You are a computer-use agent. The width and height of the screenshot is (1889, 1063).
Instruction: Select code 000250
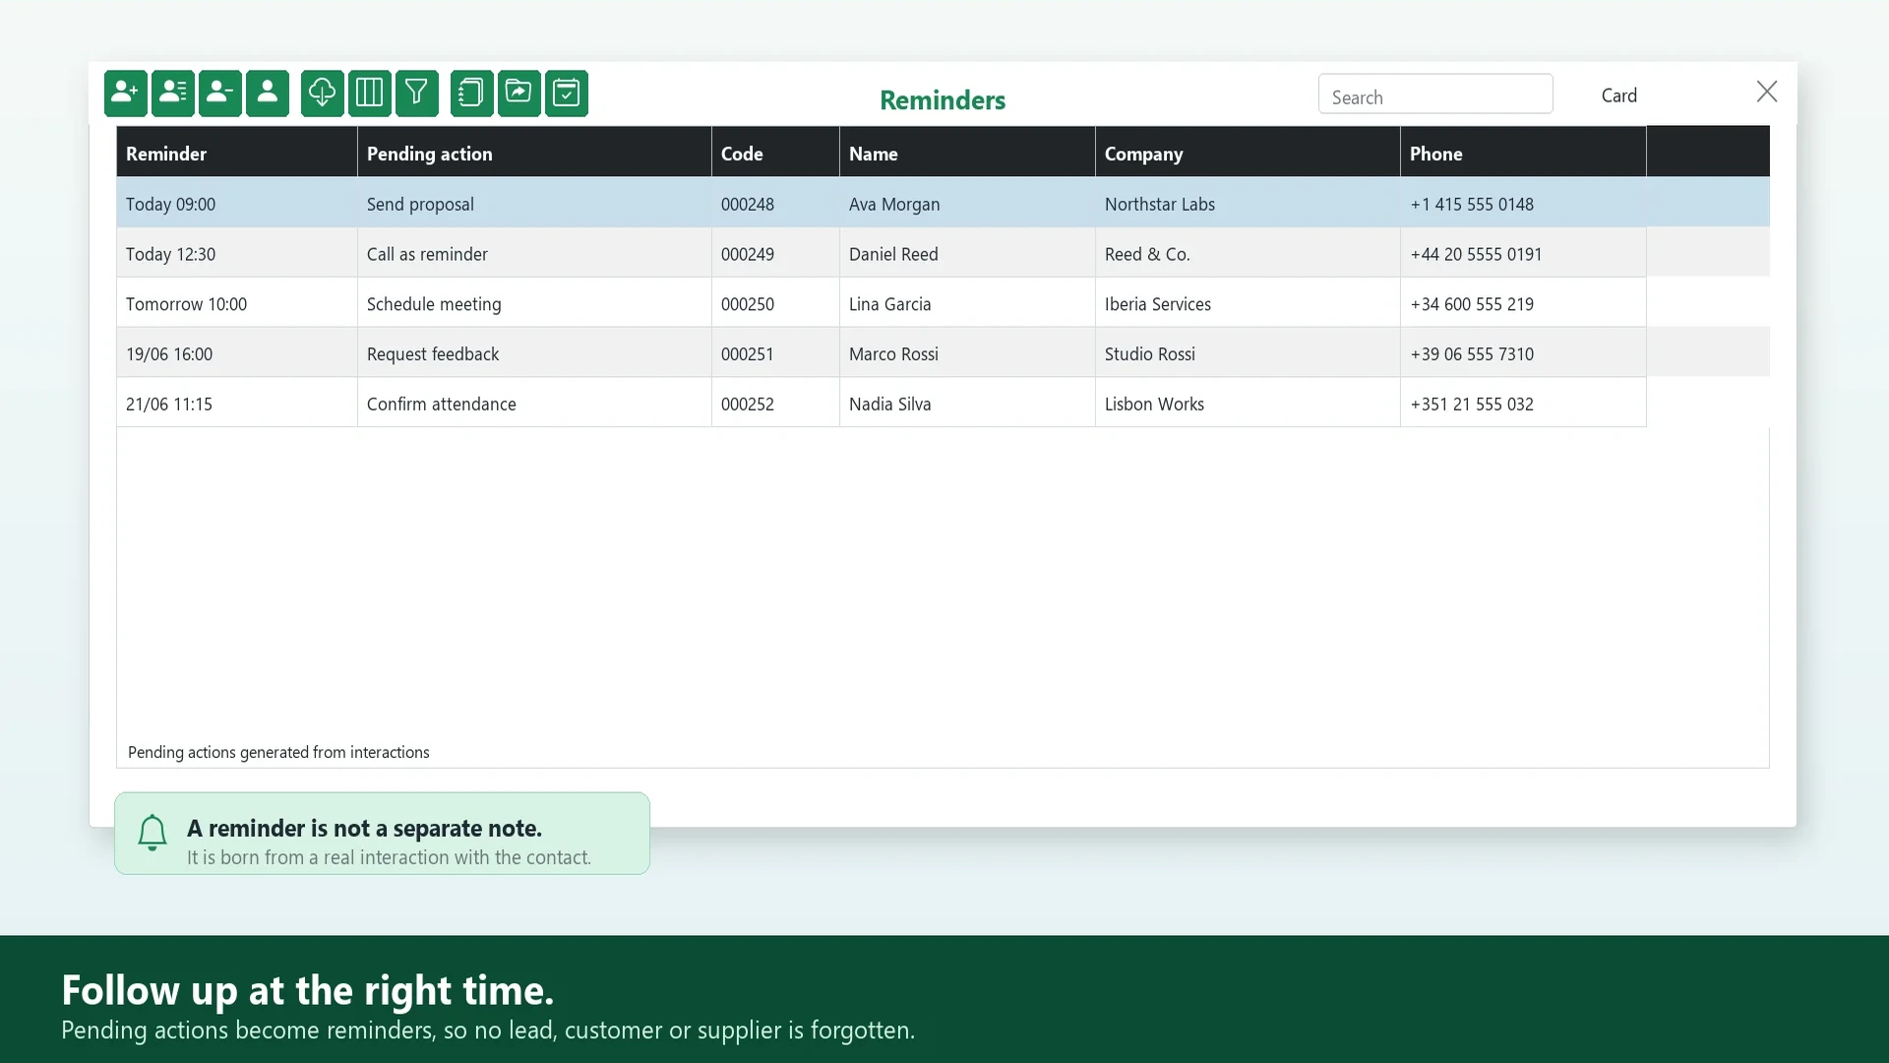(775, 304)
